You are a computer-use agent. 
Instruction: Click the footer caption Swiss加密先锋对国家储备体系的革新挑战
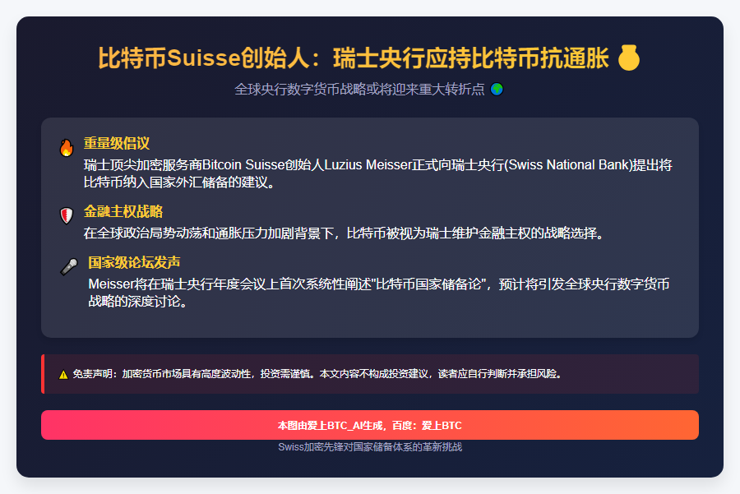[369, 447]
